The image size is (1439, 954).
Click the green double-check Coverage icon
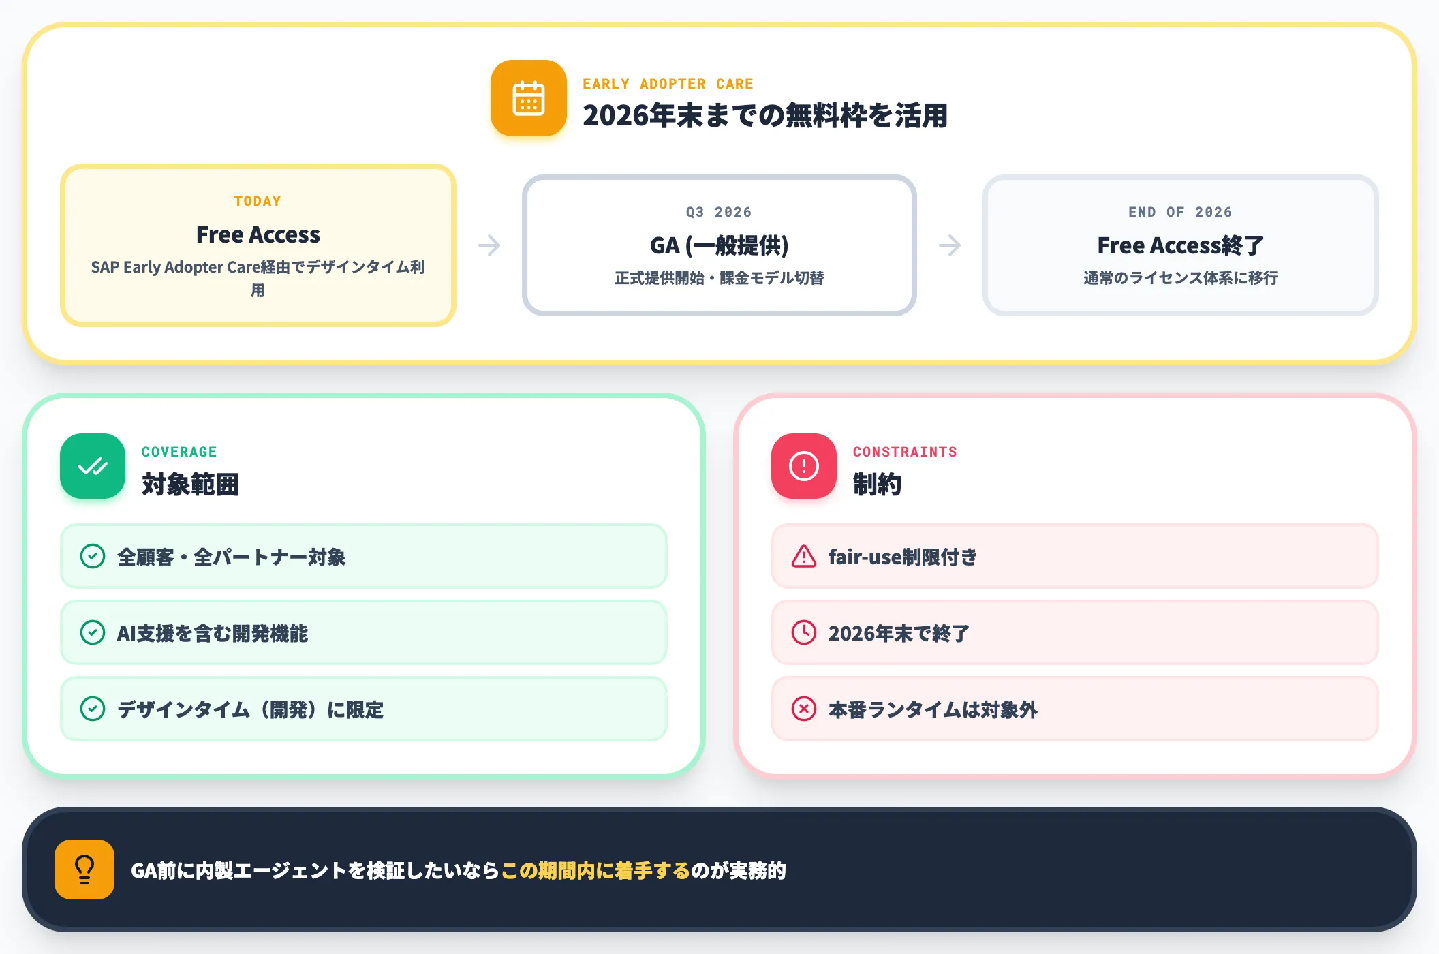pyautogui.click(x=93, y=466)
